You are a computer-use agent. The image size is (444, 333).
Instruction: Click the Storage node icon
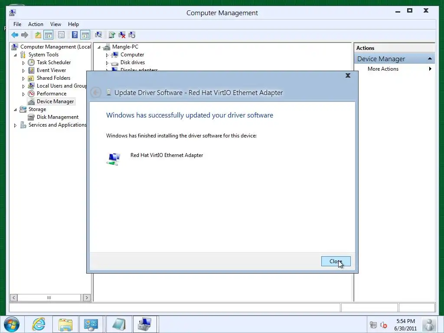[x=23, y=109]
